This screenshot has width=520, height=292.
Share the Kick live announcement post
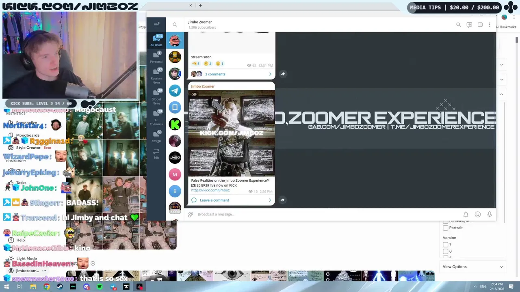[283, 200]
